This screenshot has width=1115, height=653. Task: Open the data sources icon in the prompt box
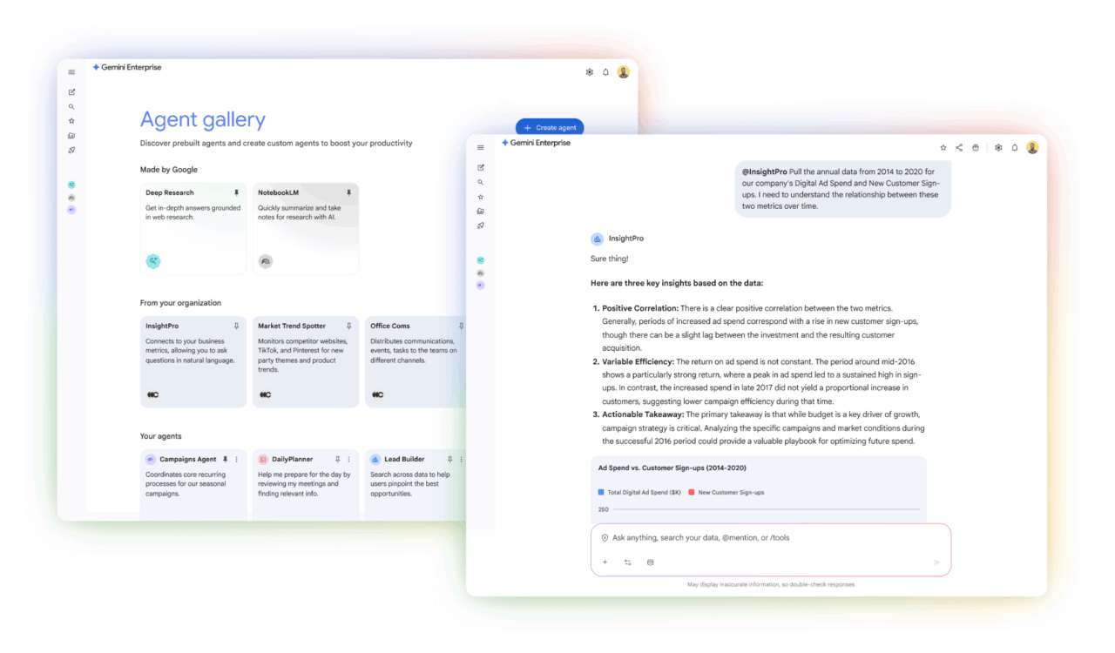(x=650, y=562)
